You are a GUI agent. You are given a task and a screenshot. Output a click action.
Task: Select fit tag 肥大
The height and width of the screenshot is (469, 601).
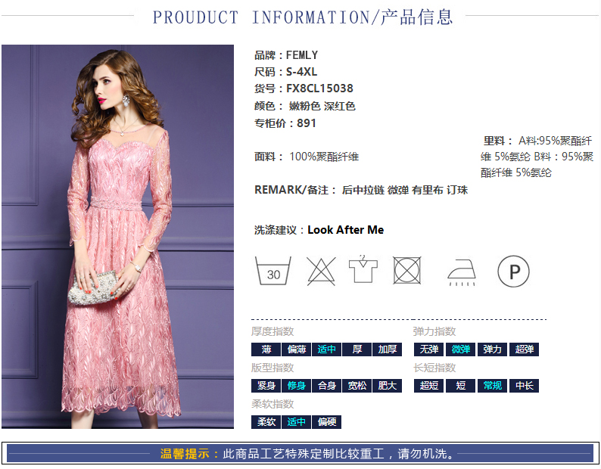pos(387,386)
